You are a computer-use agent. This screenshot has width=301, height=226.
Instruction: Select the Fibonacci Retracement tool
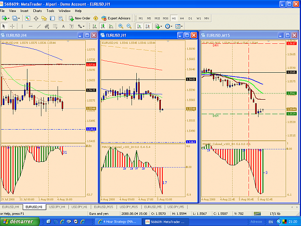[55, 26]
